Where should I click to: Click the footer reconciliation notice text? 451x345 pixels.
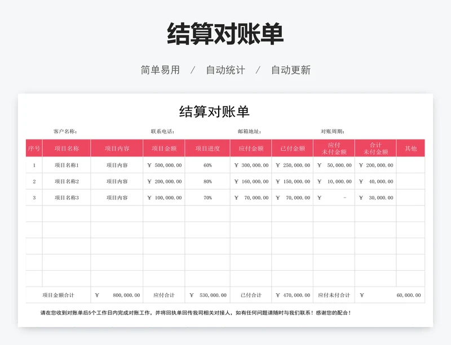pos(196,312)
